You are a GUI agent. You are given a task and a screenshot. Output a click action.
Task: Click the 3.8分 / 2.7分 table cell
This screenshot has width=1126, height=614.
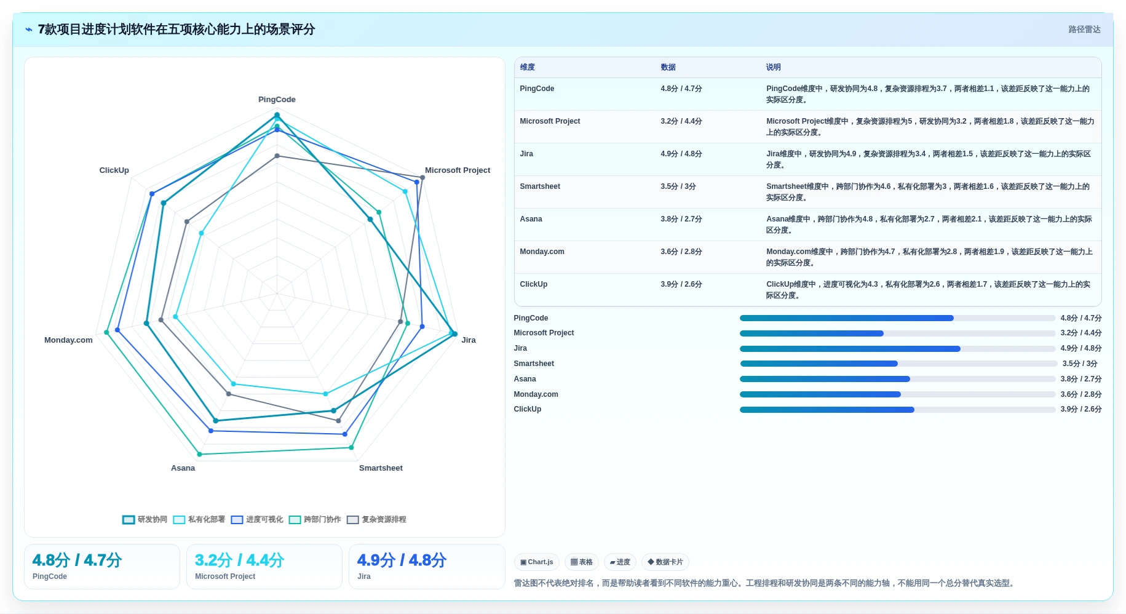click(681, 219)
